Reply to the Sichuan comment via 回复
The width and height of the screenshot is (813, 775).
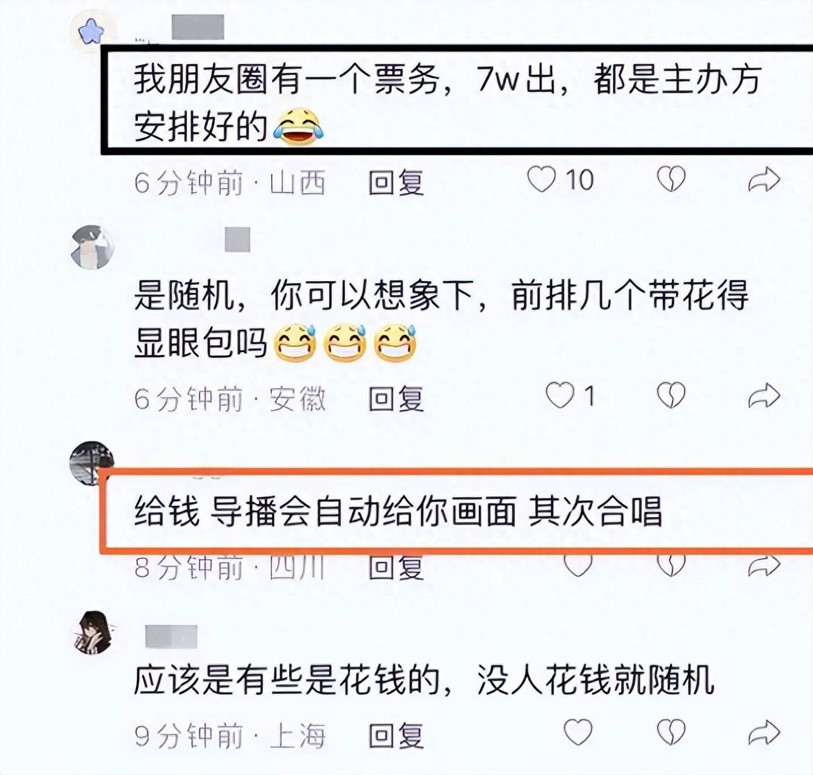[396, 567]
